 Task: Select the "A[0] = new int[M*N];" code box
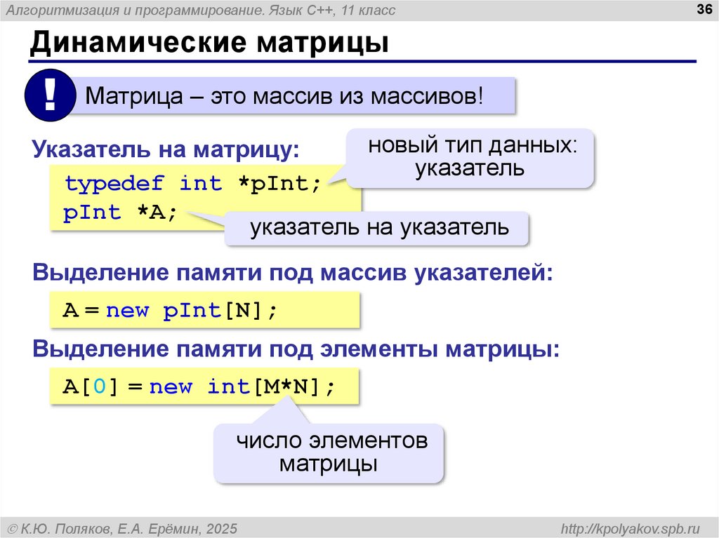point(204,386)
